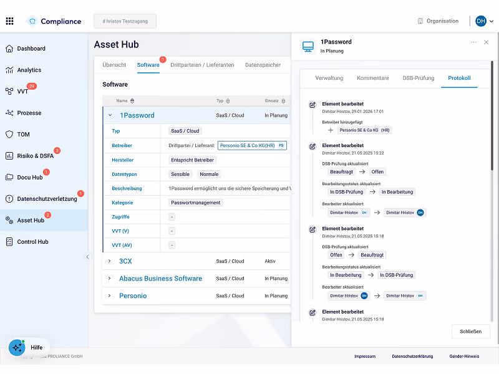Open the three-dots menu for 1Password panel
Viewport: 499px width, 374px height.
click(x=473, y=42)
